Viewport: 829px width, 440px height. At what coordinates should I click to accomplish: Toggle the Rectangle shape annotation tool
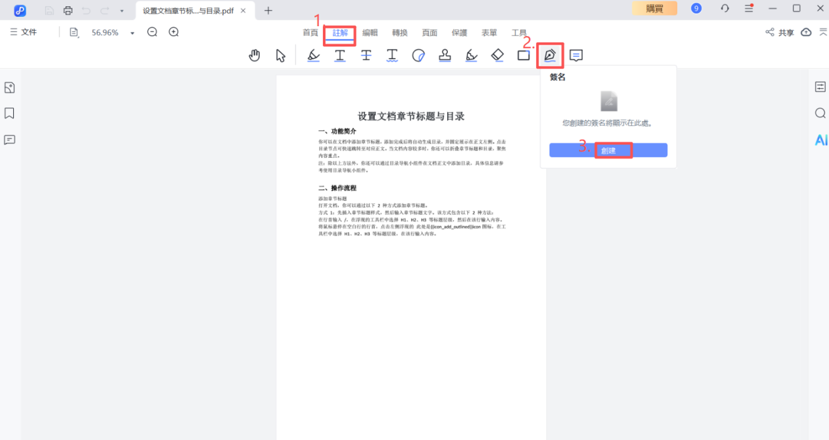523,55
